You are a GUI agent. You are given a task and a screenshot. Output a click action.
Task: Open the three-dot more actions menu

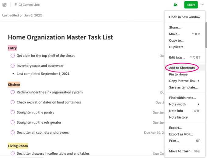coord(202,5)
